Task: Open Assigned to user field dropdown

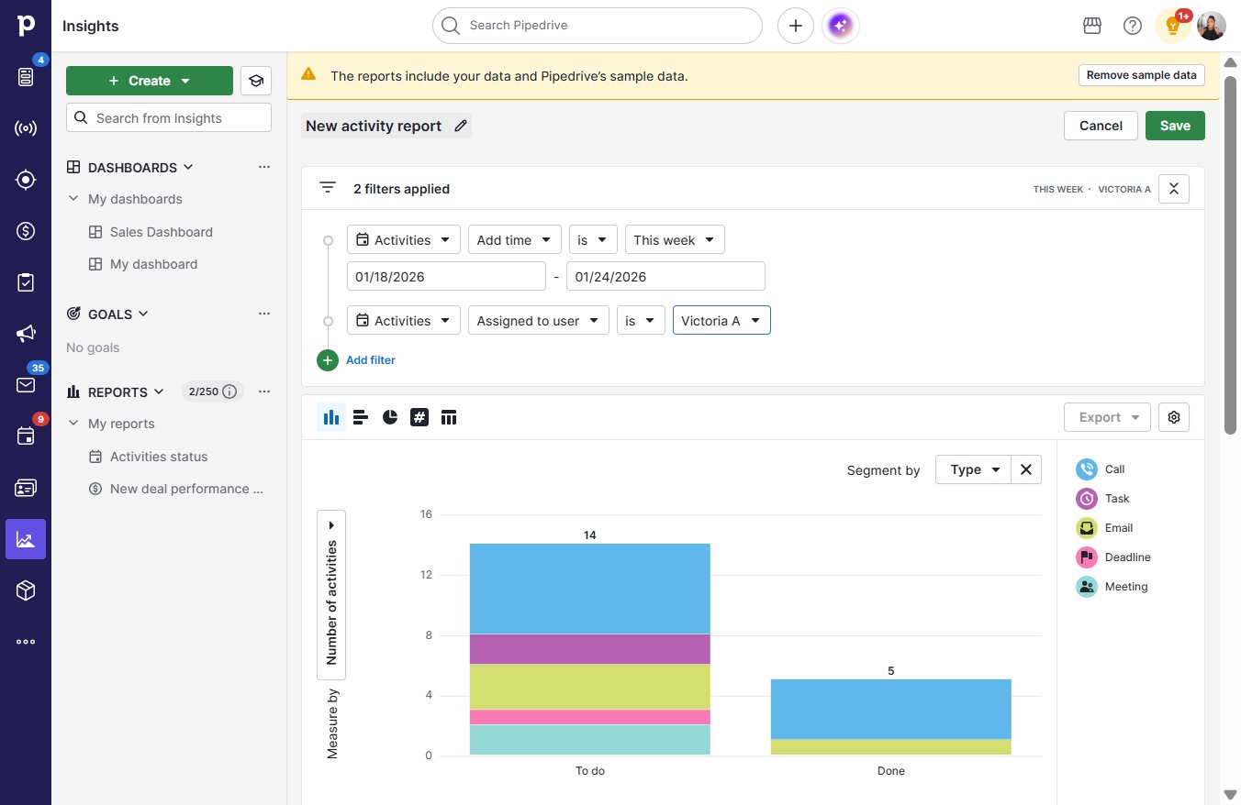Action: tap(538, 321)
